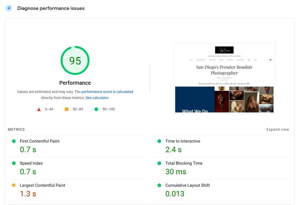Click the METRICS section heading

tap(16, 129)
